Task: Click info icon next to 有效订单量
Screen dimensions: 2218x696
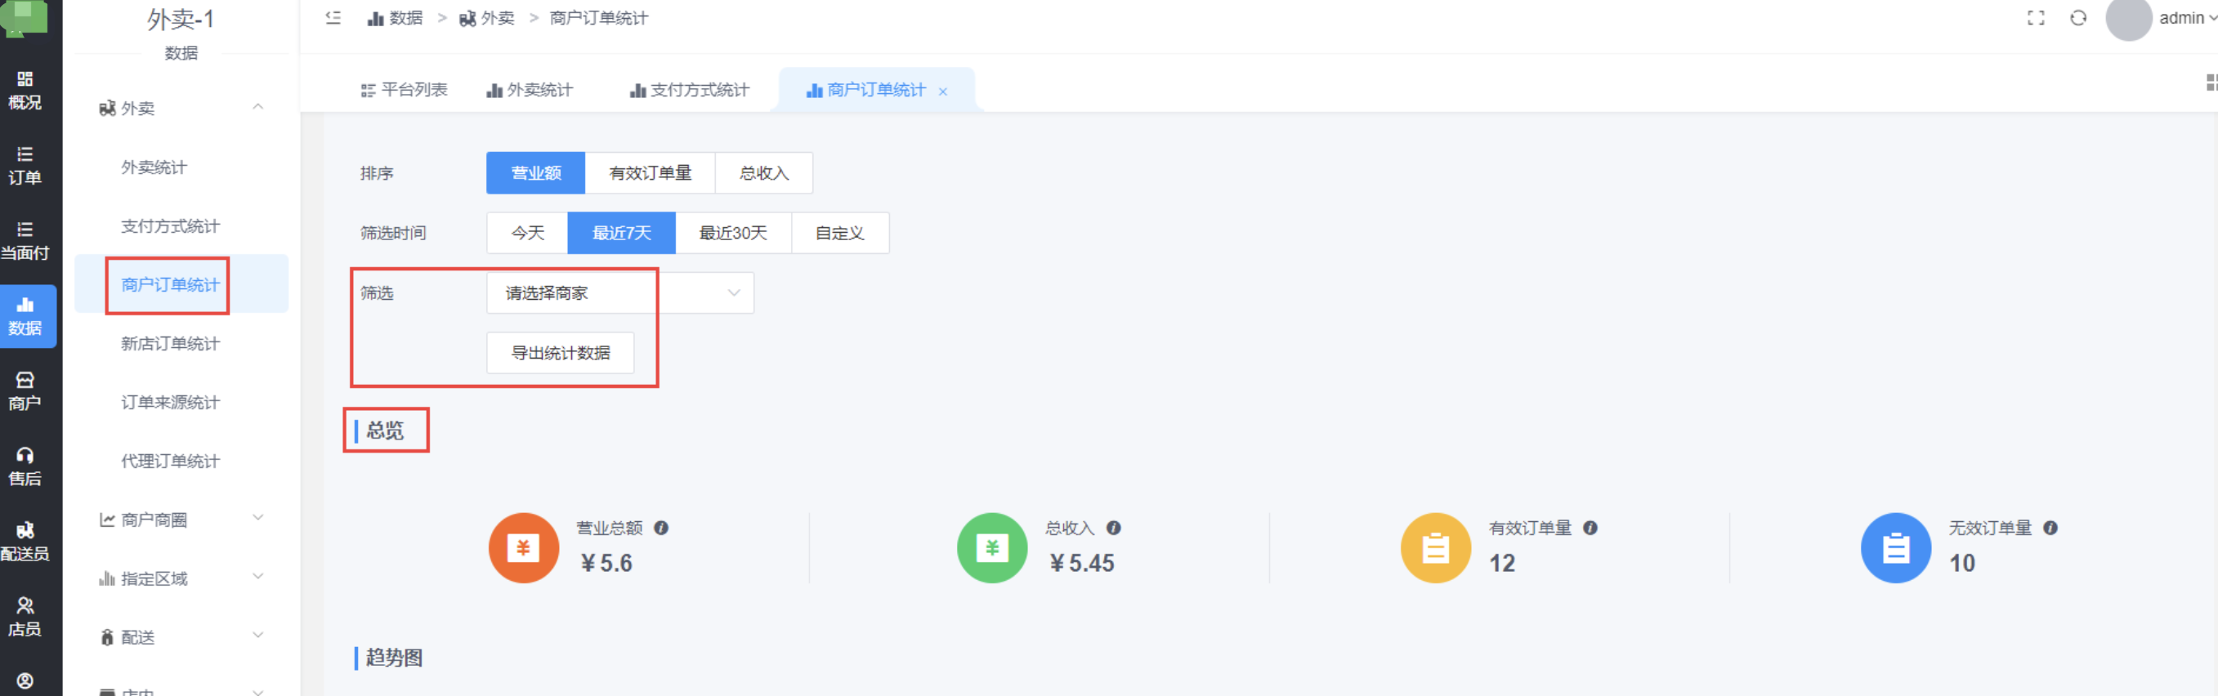Action: click(1590, 529)
